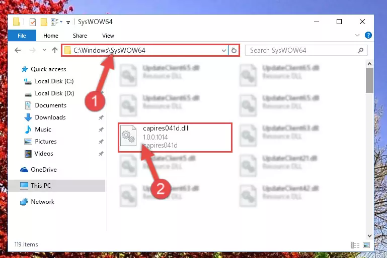
Task: Open Downloads in the sidebar
Action: point(50,117)
